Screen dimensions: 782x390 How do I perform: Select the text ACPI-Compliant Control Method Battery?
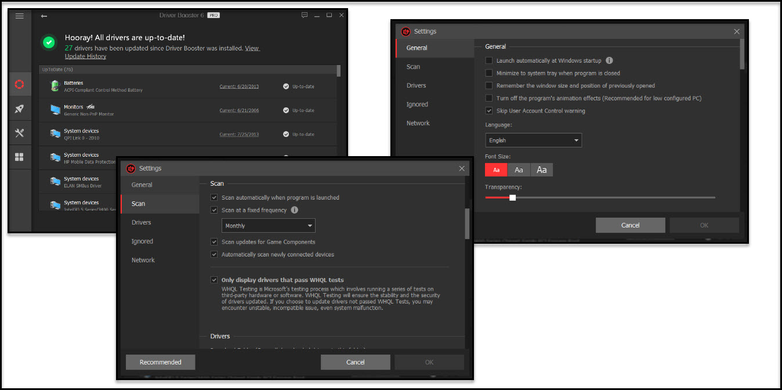103,91
